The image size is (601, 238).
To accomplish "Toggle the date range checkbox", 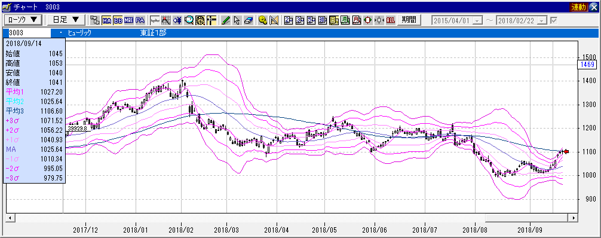I will click(x=554, y=20).
